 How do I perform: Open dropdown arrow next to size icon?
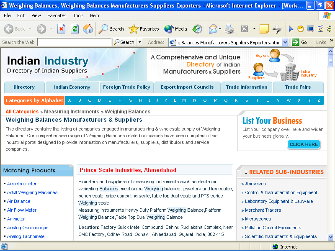[254, 29]
